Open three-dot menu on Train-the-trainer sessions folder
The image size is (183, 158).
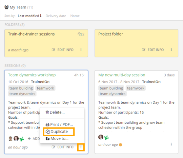(81, 50)
